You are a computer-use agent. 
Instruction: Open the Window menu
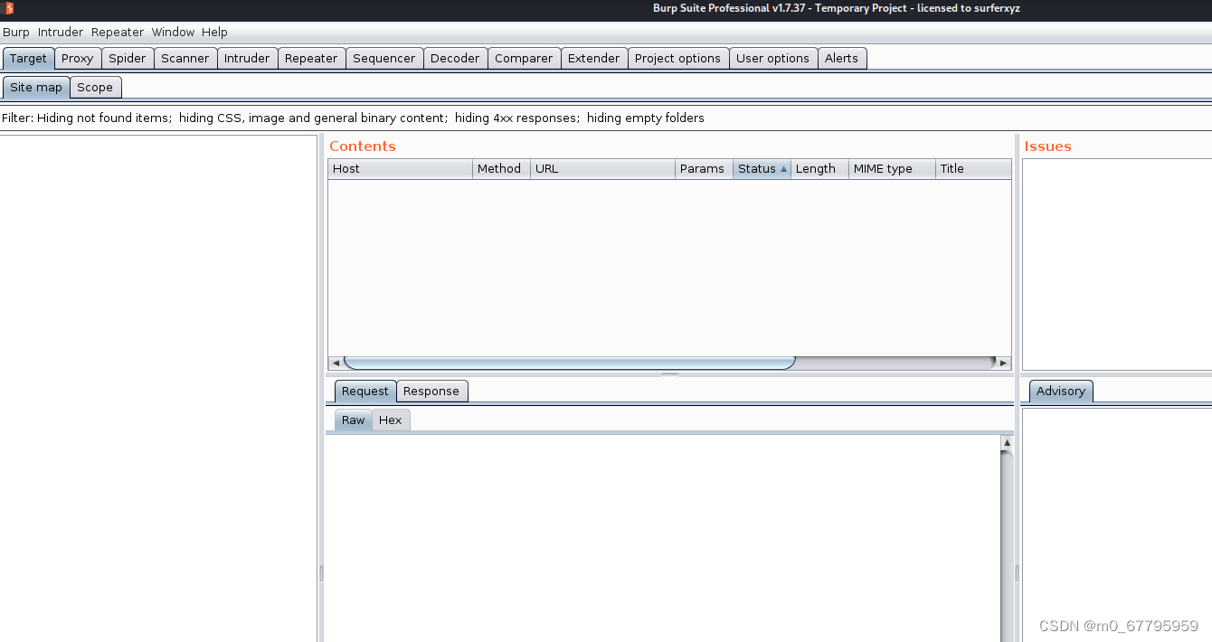point(173,32)
